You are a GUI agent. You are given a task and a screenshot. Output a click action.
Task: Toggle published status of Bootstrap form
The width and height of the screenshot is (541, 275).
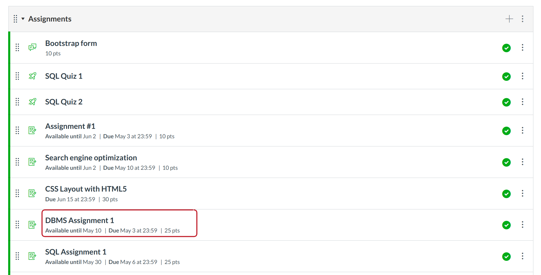pos(506,48)
